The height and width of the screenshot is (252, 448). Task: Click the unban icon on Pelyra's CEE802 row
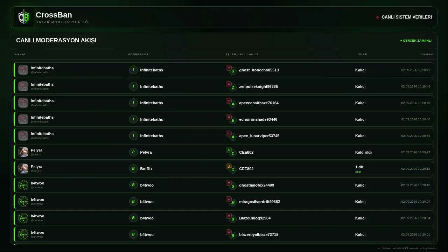click(229, 150)
